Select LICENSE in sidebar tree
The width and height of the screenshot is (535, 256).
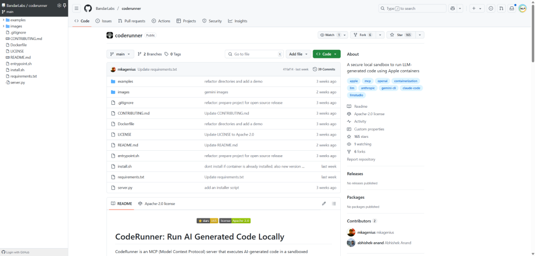tap(17, 51)
